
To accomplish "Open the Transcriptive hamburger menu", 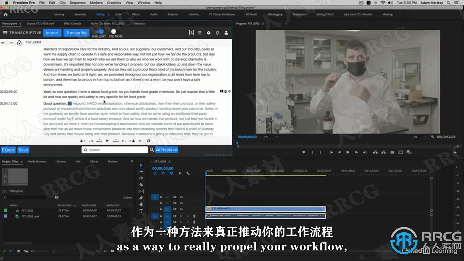I will (x=5, y=33).
